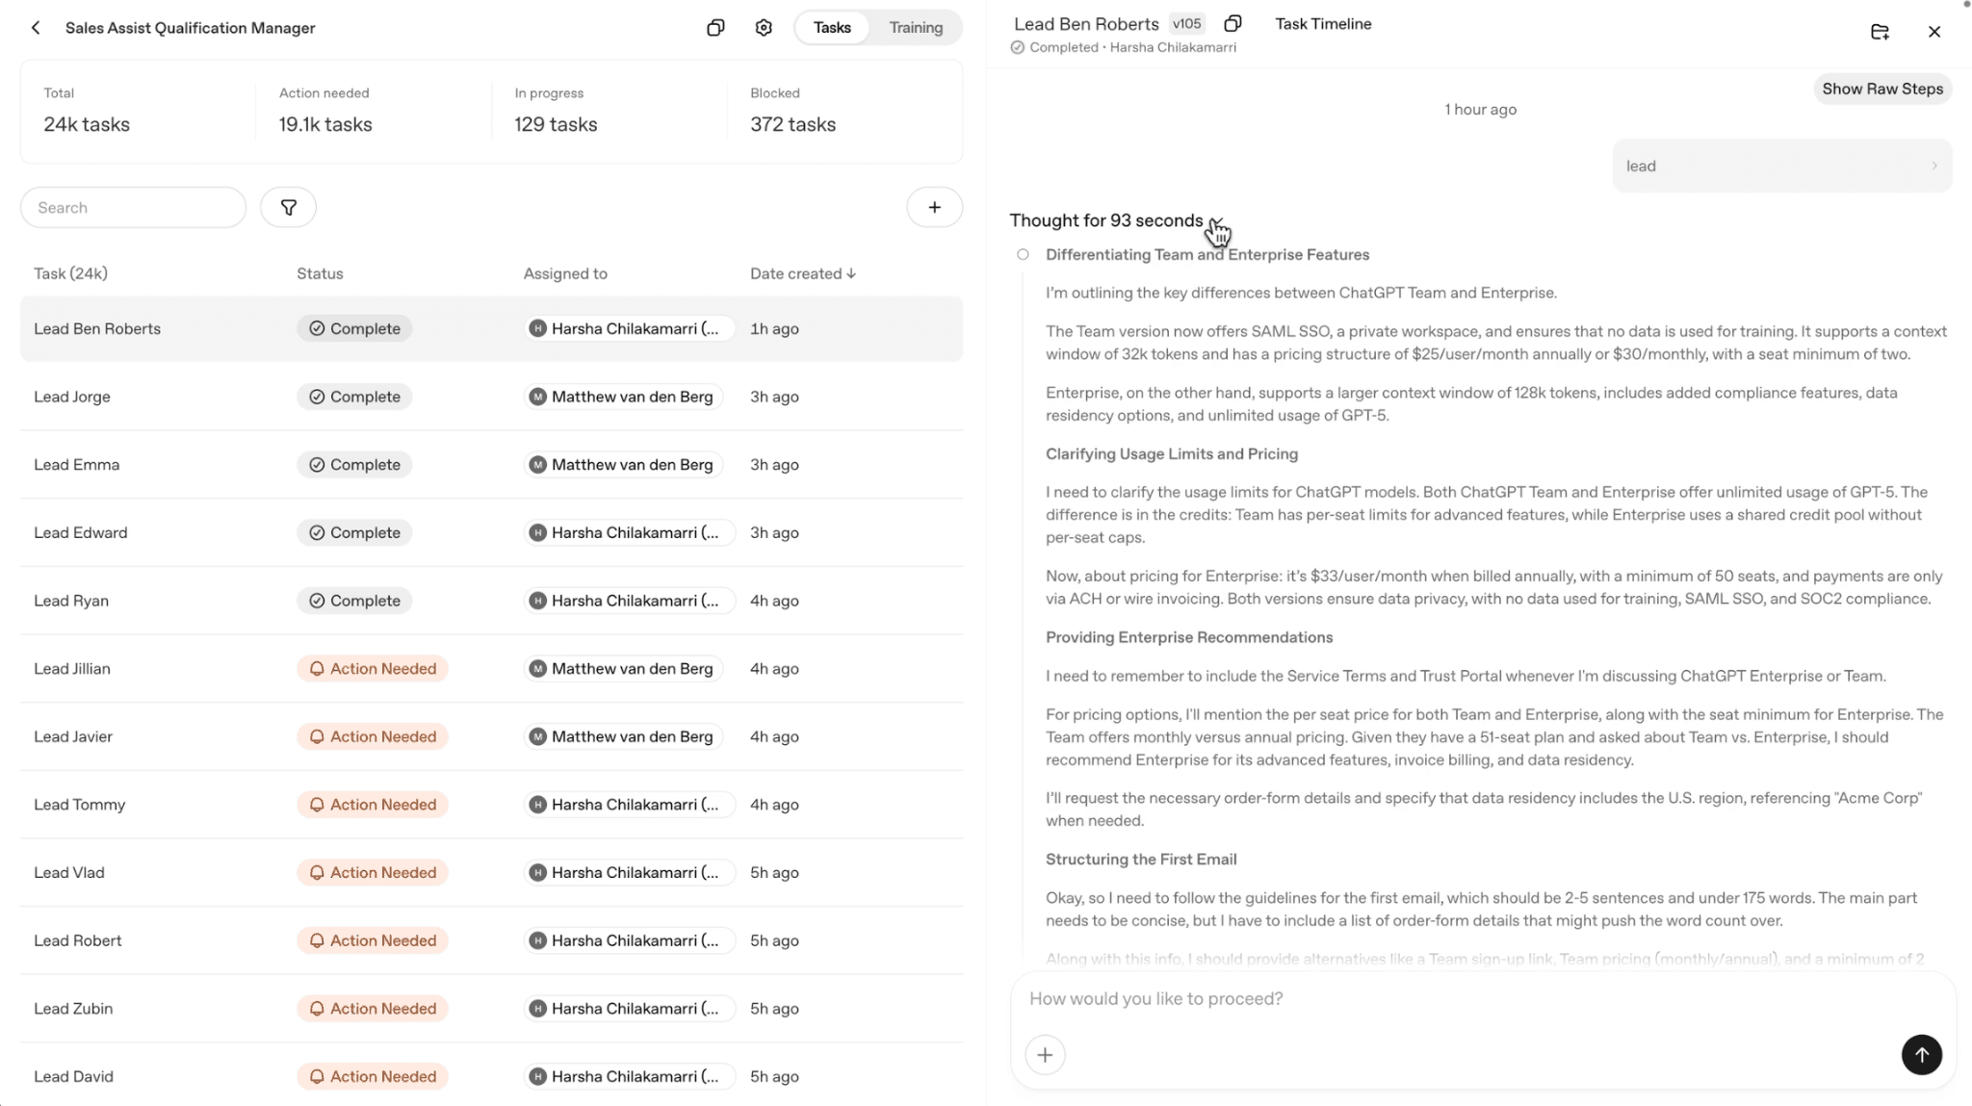Open the settings gear icon

click(764, 28)
